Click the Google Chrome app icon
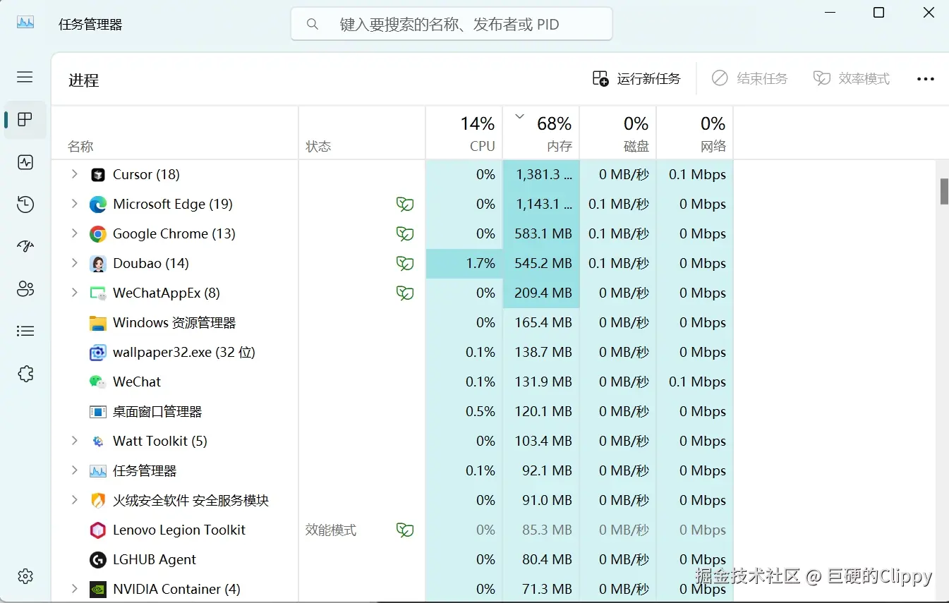The height and width of the screenshot is (603, 949). coord(98,234)
